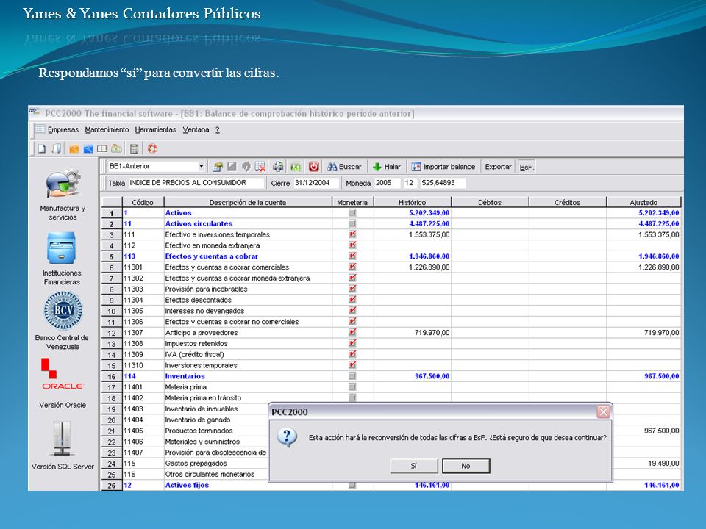The image size is (706, 529).
Task: Click Importar balance toolbar button
Action: pyautogui.click(x=443, y=167)
